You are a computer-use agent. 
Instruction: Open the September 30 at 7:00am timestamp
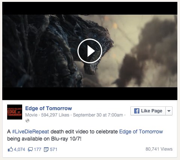click(98, 115)
